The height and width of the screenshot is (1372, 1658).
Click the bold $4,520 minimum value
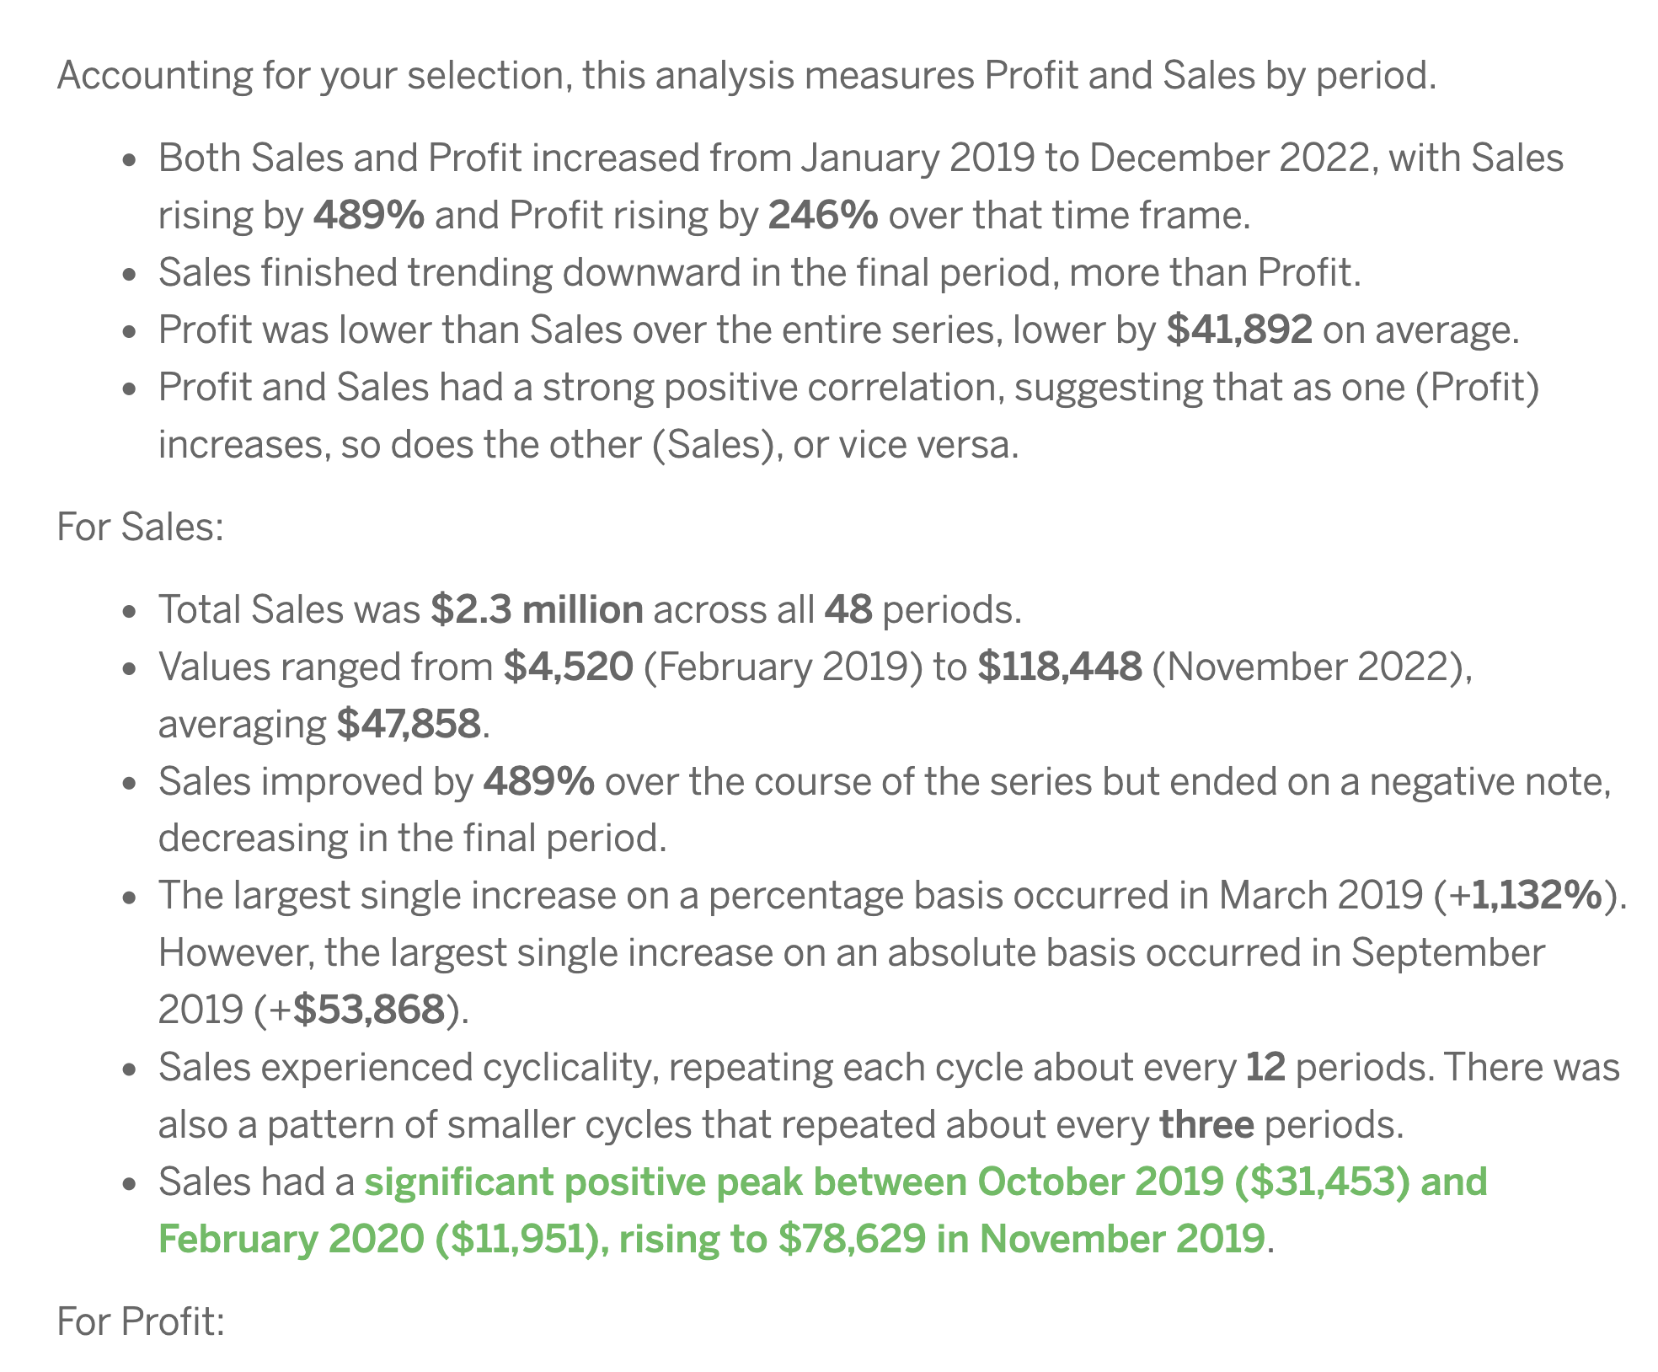tap(569, 667)
